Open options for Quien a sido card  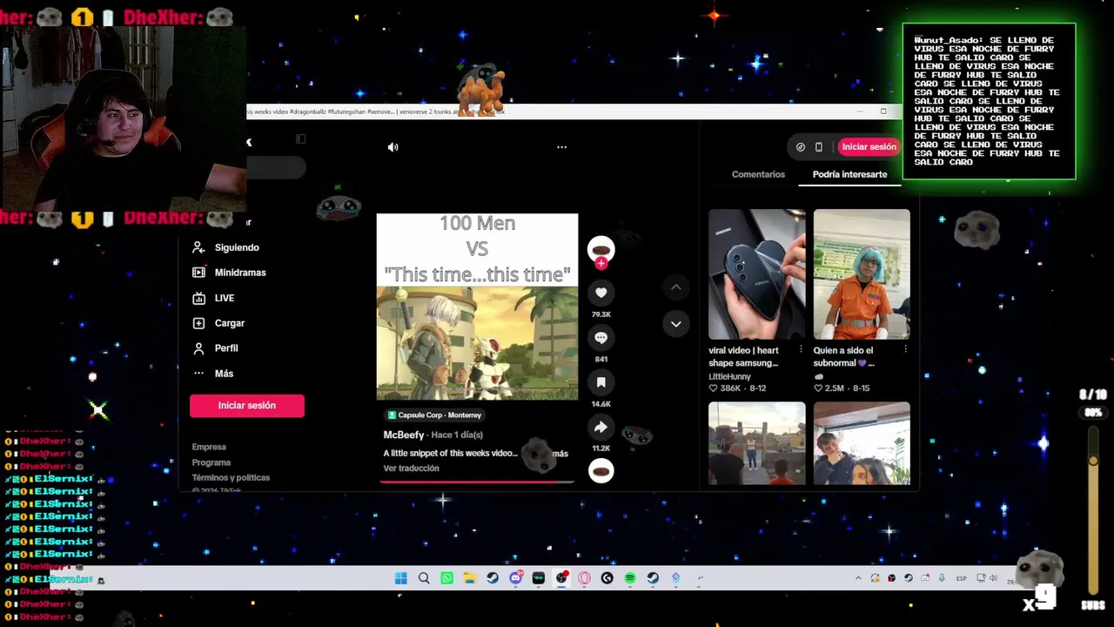click(x=905, y=350)
